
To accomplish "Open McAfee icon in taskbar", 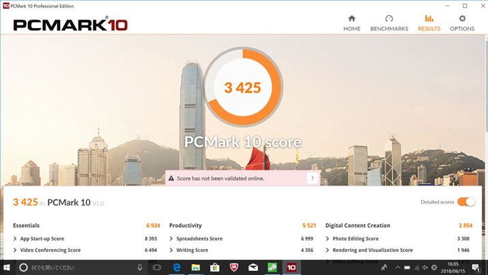I will coord(233,268).
